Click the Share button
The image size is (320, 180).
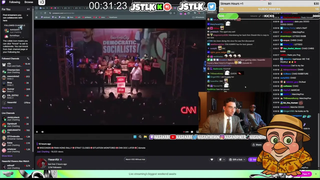tap(257, 145)
